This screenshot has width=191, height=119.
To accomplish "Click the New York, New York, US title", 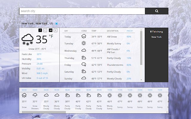I will point(37,24).
